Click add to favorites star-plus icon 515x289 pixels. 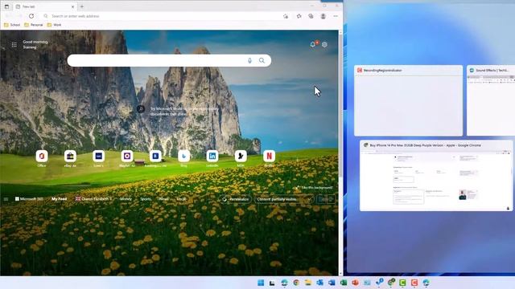286,16
